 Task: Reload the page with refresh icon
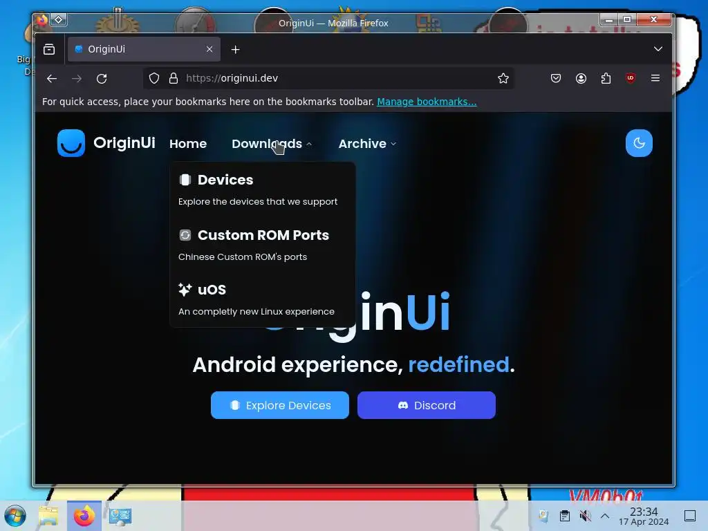pos(102,79)
